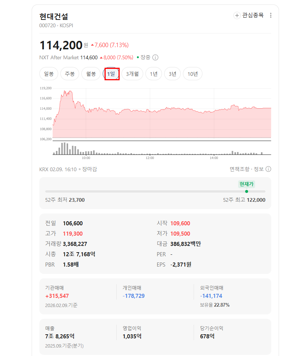Click the 보유율 22.87% text
The image size is (300, 356).
point(215,305)
